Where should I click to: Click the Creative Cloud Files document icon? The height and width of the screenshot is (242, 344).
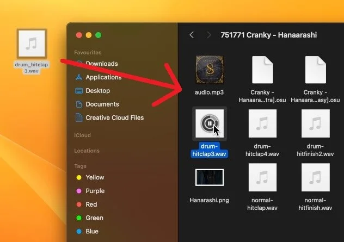click(x=79, y=117)
